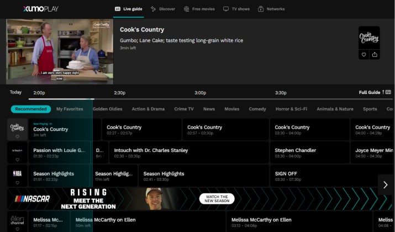Favorite the Cook's Country channel row heart
Viewport: 395px width, 232px height.
17,136
